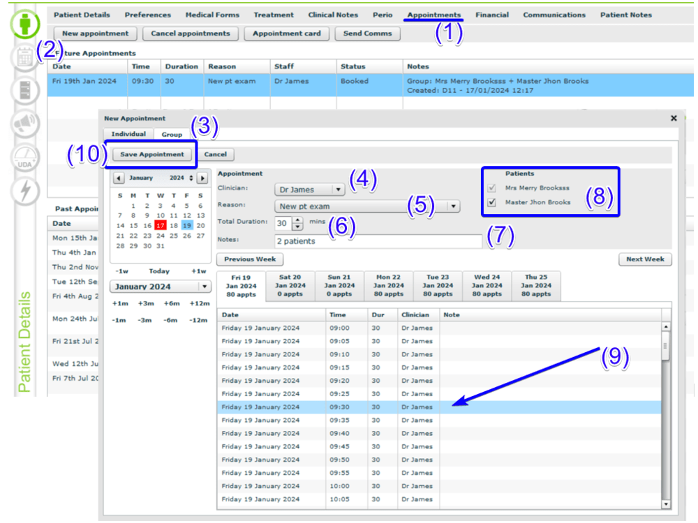Open the calendar icon in sidebar
The height and width of the screenshot is (523, 698).
click(25, 57)
